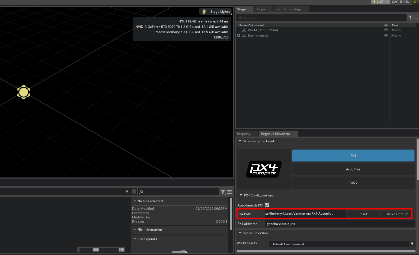Open the filter icon beside the Stage search bar
This screenshot has height=255, width=419.
tap(410, 18)
